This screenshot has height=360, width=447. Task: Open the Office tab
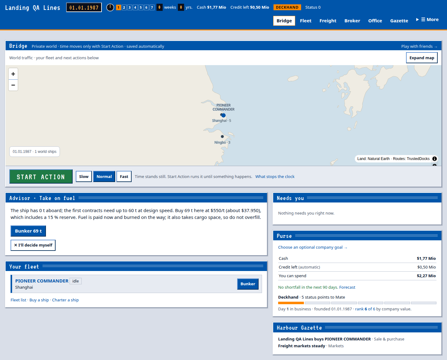(x=375, y=21)
